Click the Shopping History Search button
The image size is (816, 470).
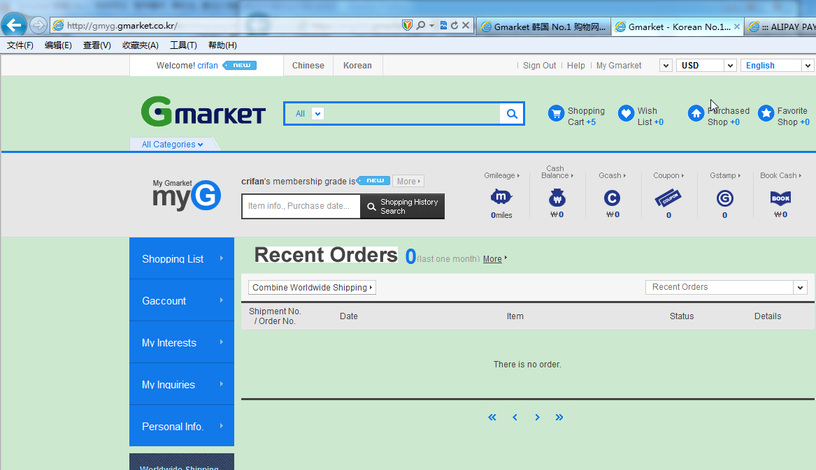(402, 207)
